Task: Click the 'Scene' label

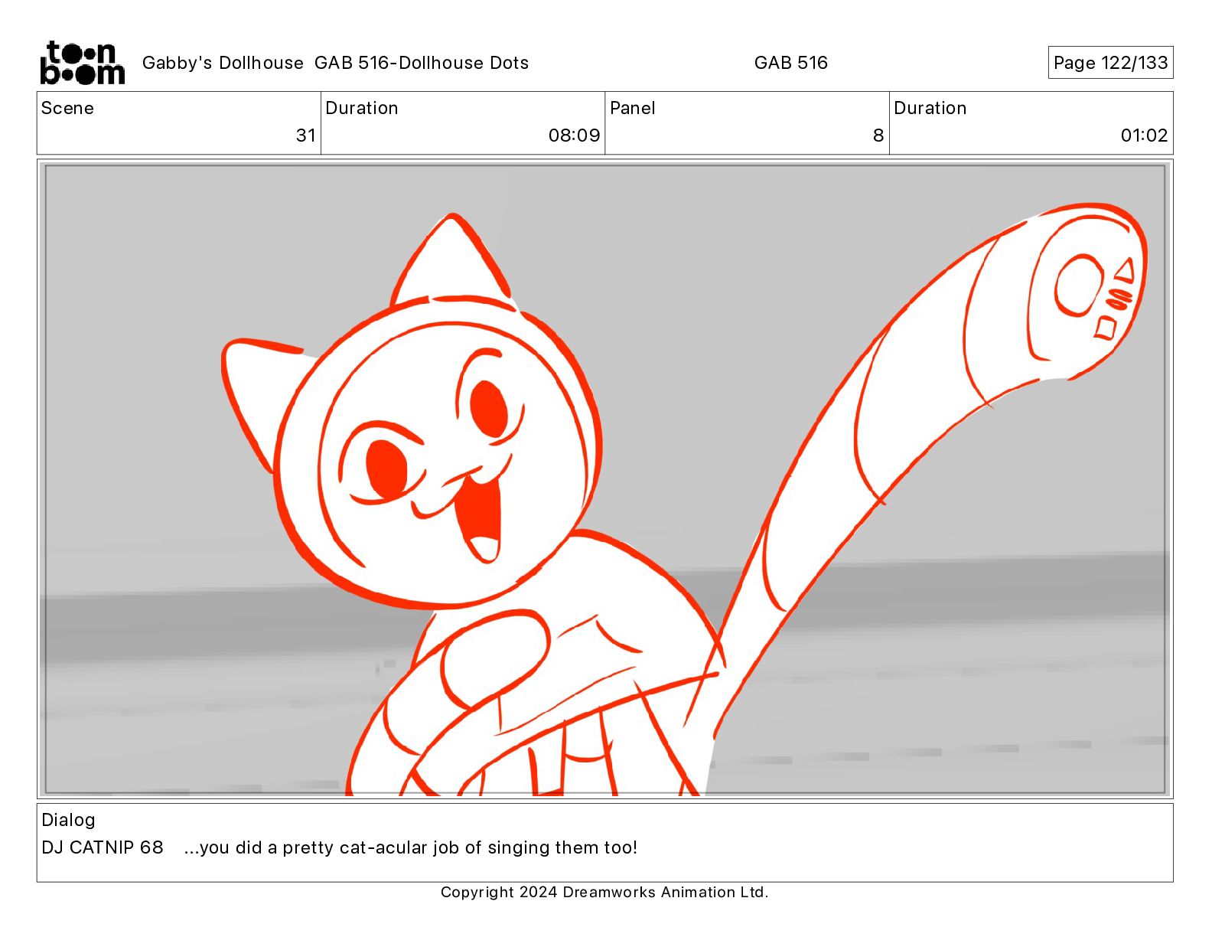Action: pyautogui.click(x=67, y=108)
